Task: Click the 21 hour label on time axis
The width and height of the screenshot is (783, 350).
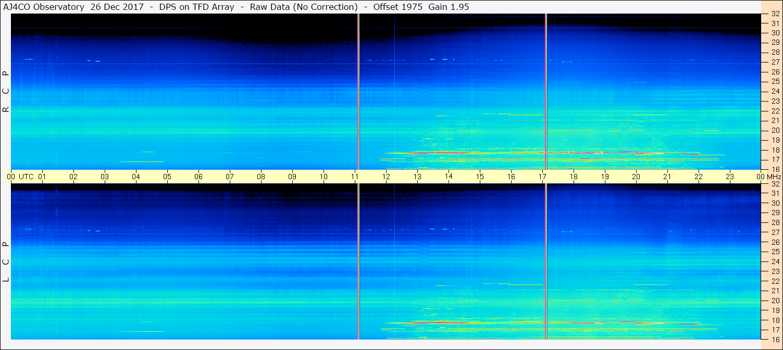Action: point(667,177)
